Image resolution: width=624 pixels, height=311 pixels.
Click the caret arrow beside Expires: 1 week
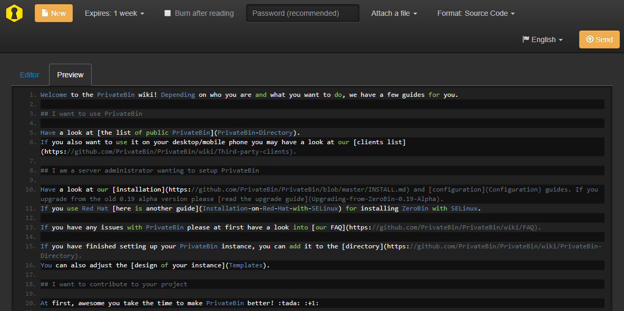coord(142,13)
